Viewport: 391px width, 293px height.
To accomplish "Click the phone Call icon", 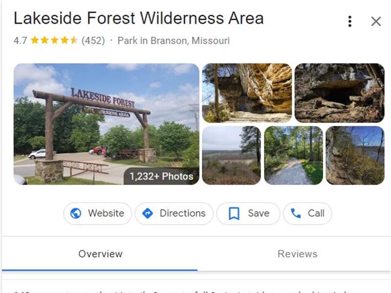I will click(296, 213).
